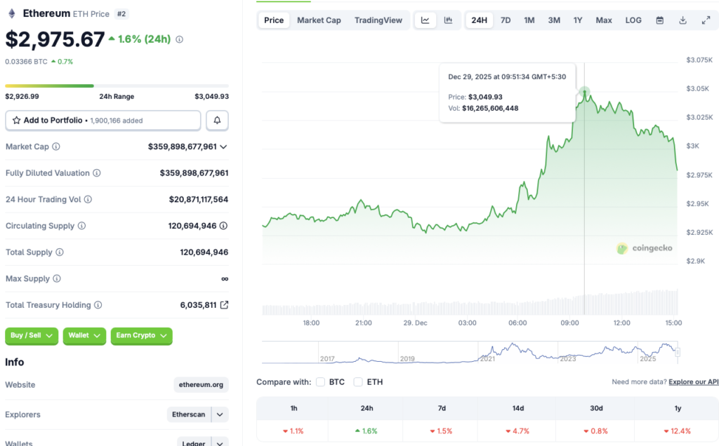Check the BTC compare checkbox
This screenshot has height=446, width=719.
[x=320, y=381]
